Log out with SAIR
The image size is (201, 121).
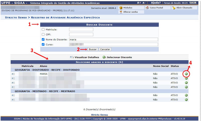click(193, 3)
